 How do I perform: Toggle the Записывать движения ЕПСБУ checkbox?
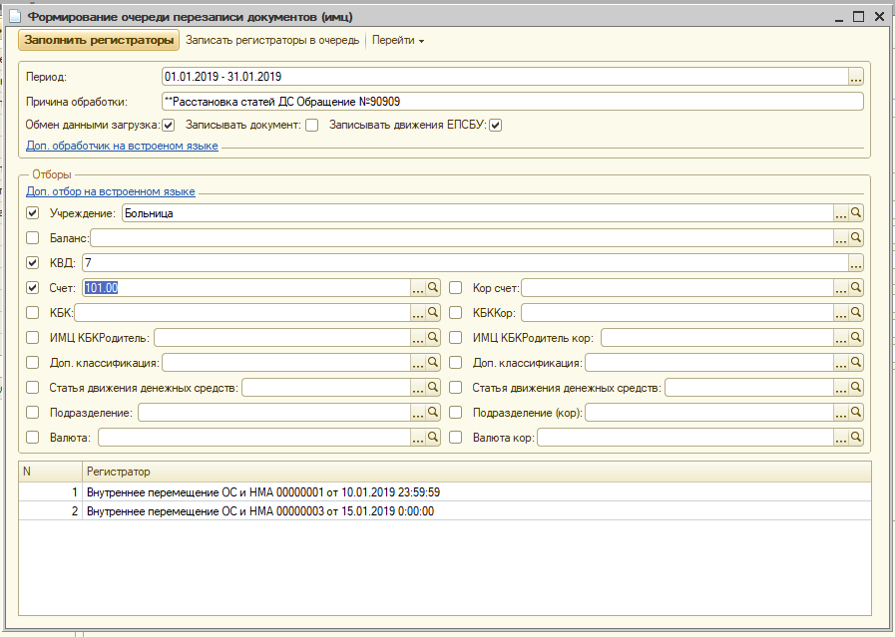495,126
